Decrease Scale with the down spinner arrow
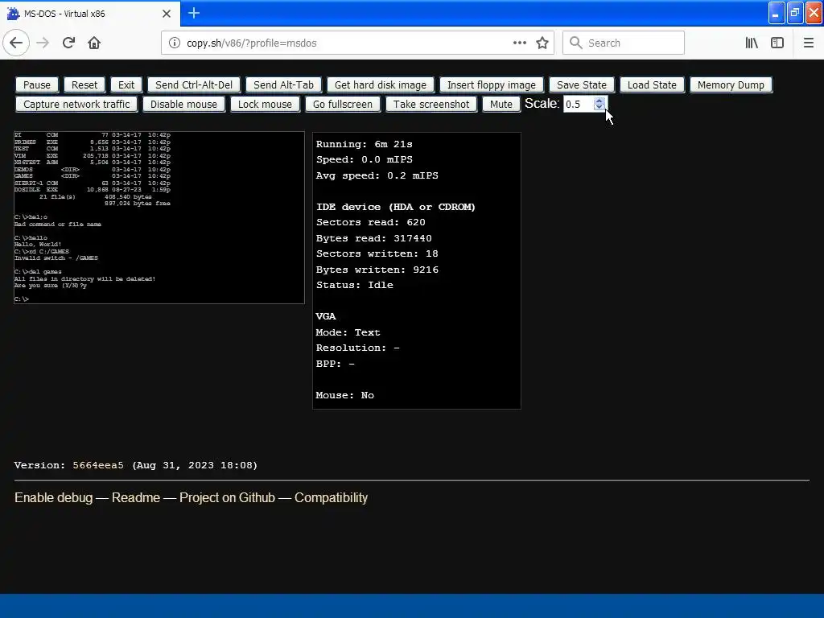Screen dimensions: 824x618 pos(599,107)
